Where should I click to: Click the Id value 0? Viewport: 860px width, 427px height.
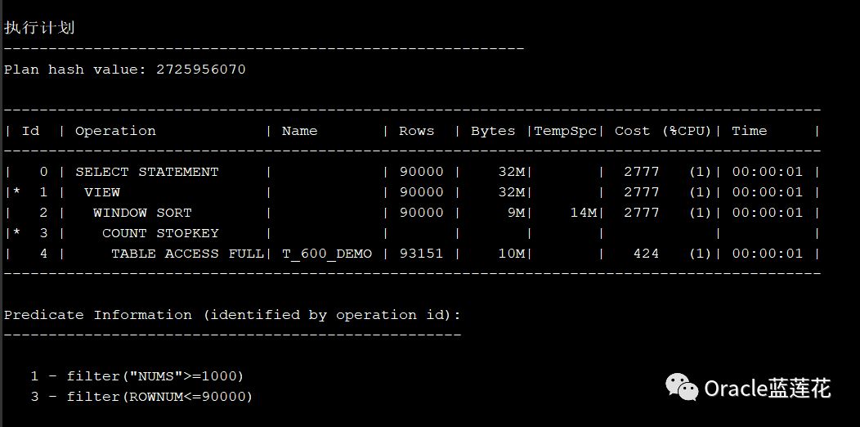pyautogui.click(x=44, y=172)
